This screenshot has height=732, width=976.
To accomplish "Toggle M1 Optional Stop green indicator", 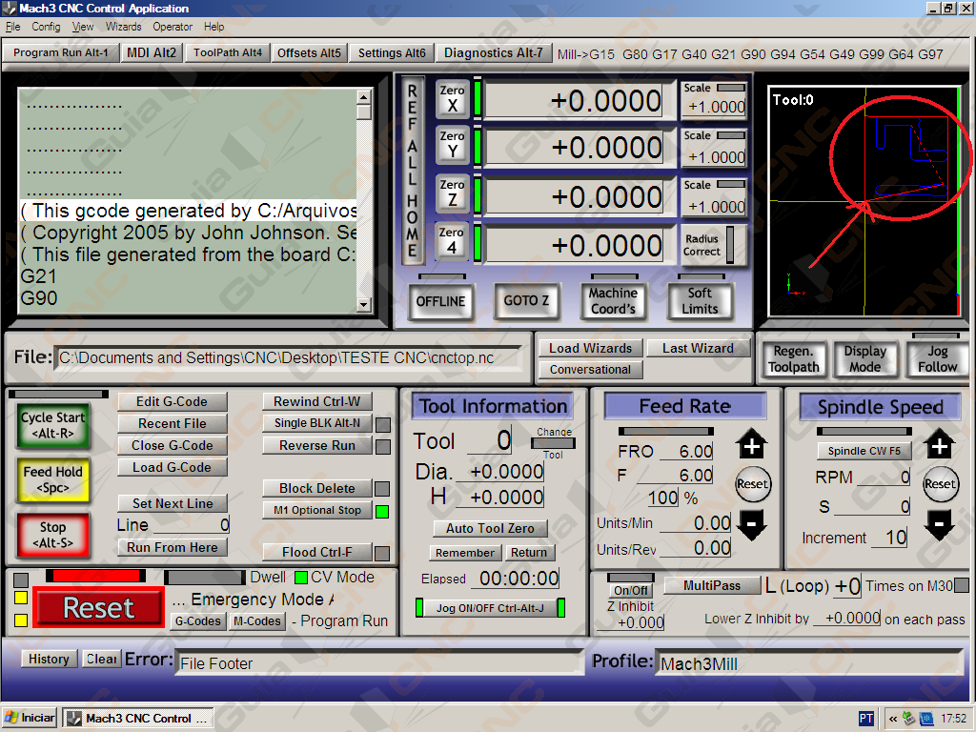I will 383,512.
